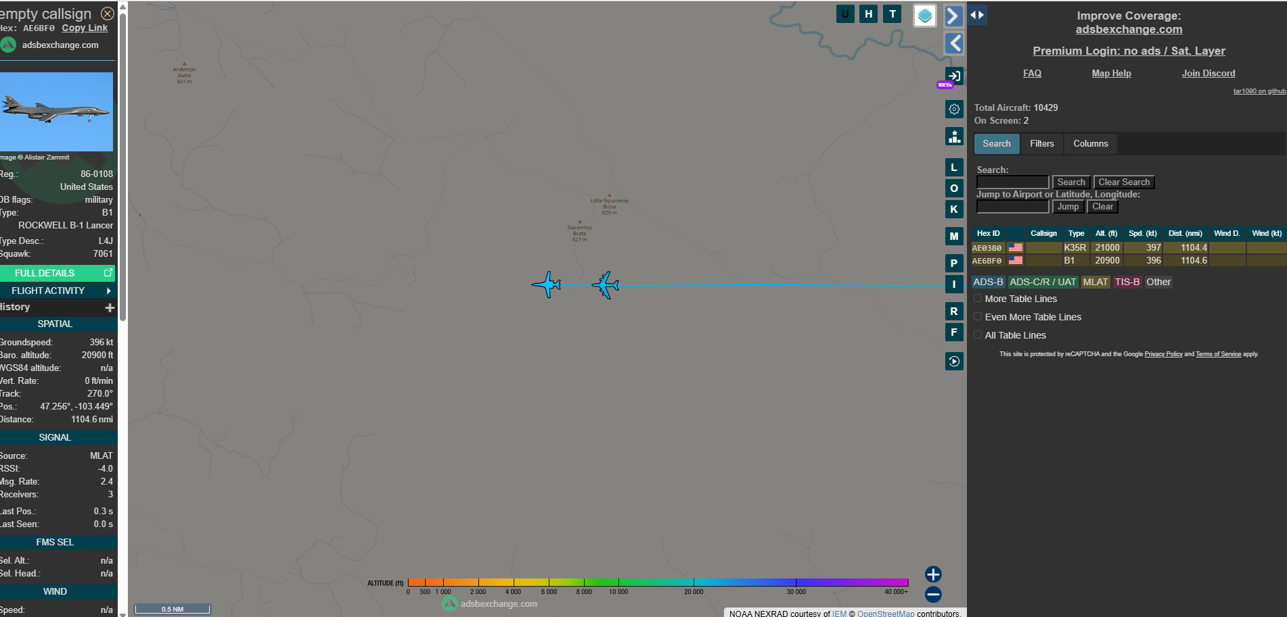Switch to the Search tab
Screen dimensions: 1287x617
coord(997,143)
